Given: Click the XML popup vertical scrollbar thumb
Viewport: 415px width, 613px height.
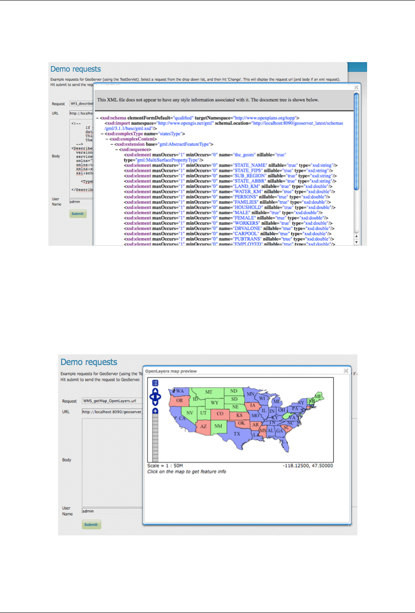Looking at the screenshot, I should tap(356, 142).
